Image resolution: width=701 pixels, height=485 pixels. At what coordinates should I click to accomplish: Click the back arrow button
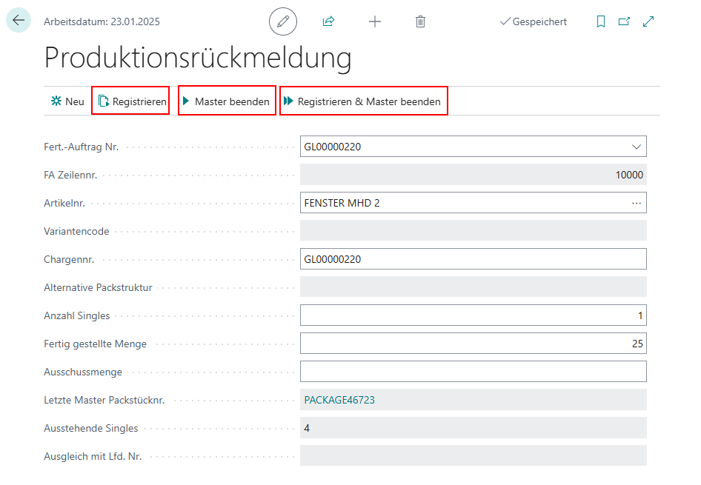click(x=19, y=21)
